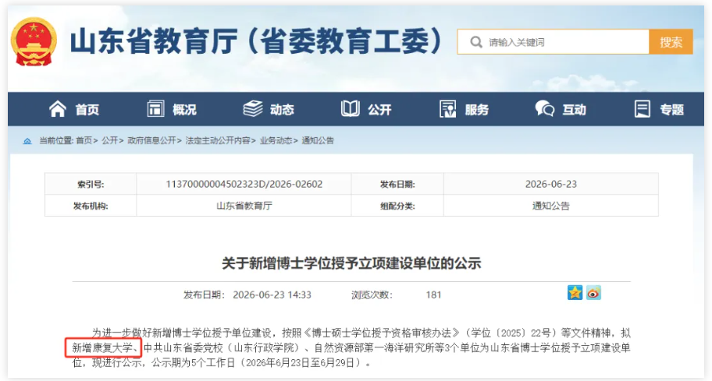The image size is (712, 381).
Task: Click the 组配分类 label cell
Action: (x=397, y=206)
